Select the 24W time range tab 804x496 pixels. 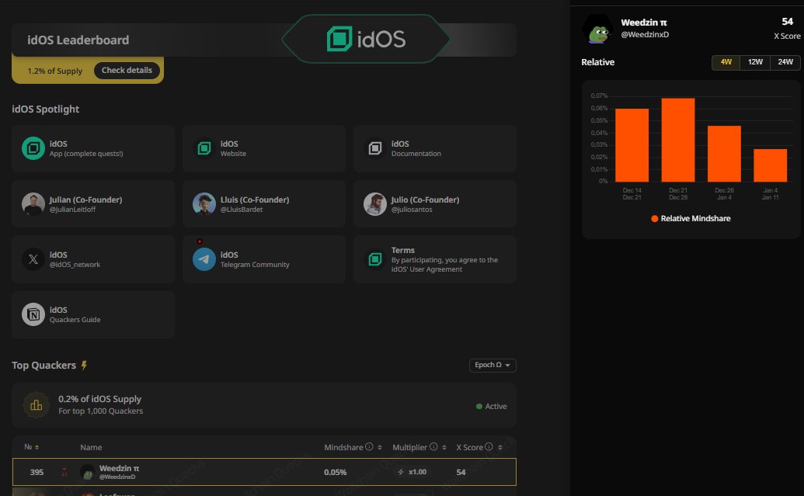click(x=785, y=62)
